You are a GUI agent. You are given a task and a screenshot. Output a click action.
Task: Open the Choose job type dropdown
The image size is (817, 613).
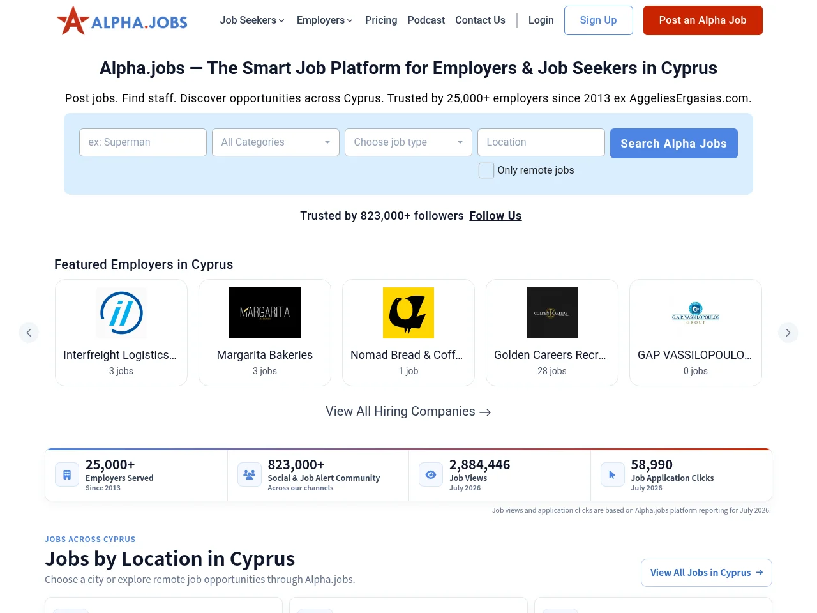[408, 142]
